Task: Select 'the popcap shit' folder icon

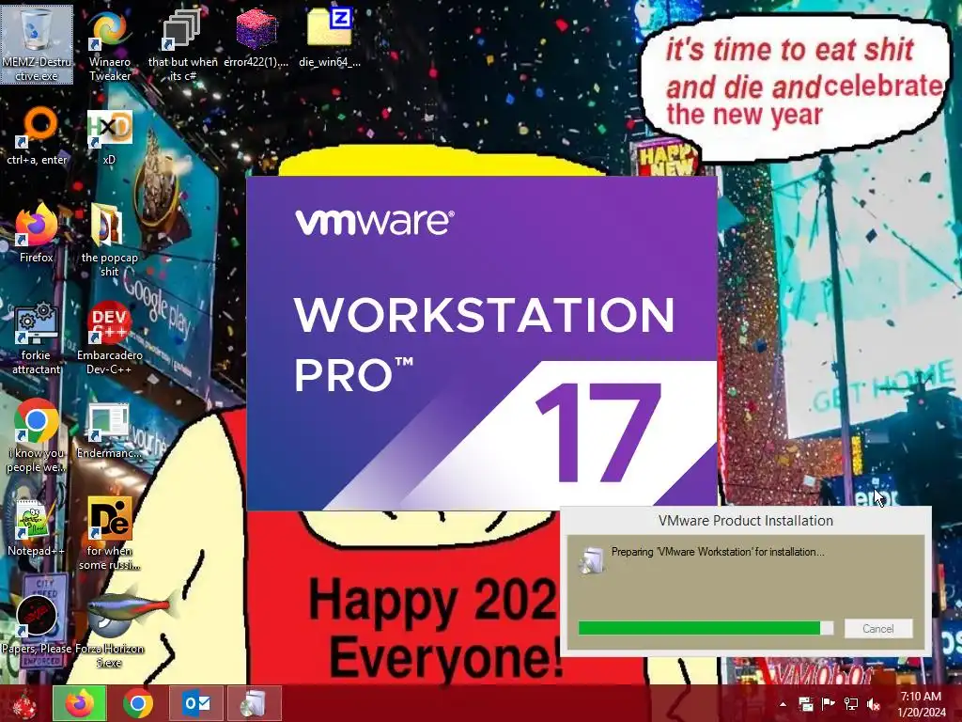Action: click(x=109, y=241)
